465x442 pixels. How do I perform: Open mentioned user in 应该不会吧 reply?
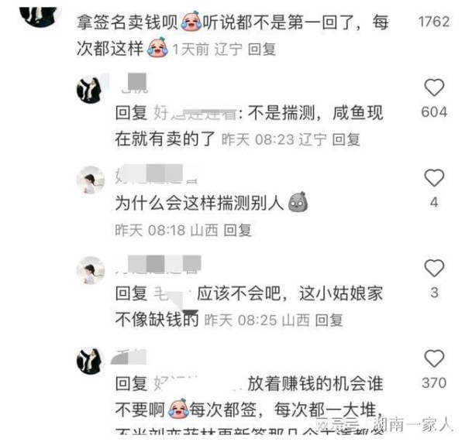point(172,293)
